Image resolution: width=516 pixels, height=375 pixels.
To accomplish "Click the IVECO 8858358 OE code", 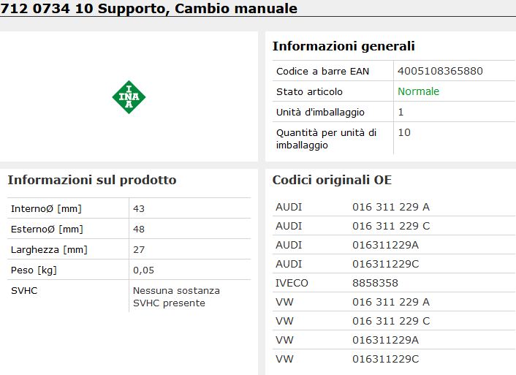I will (375, 283).
